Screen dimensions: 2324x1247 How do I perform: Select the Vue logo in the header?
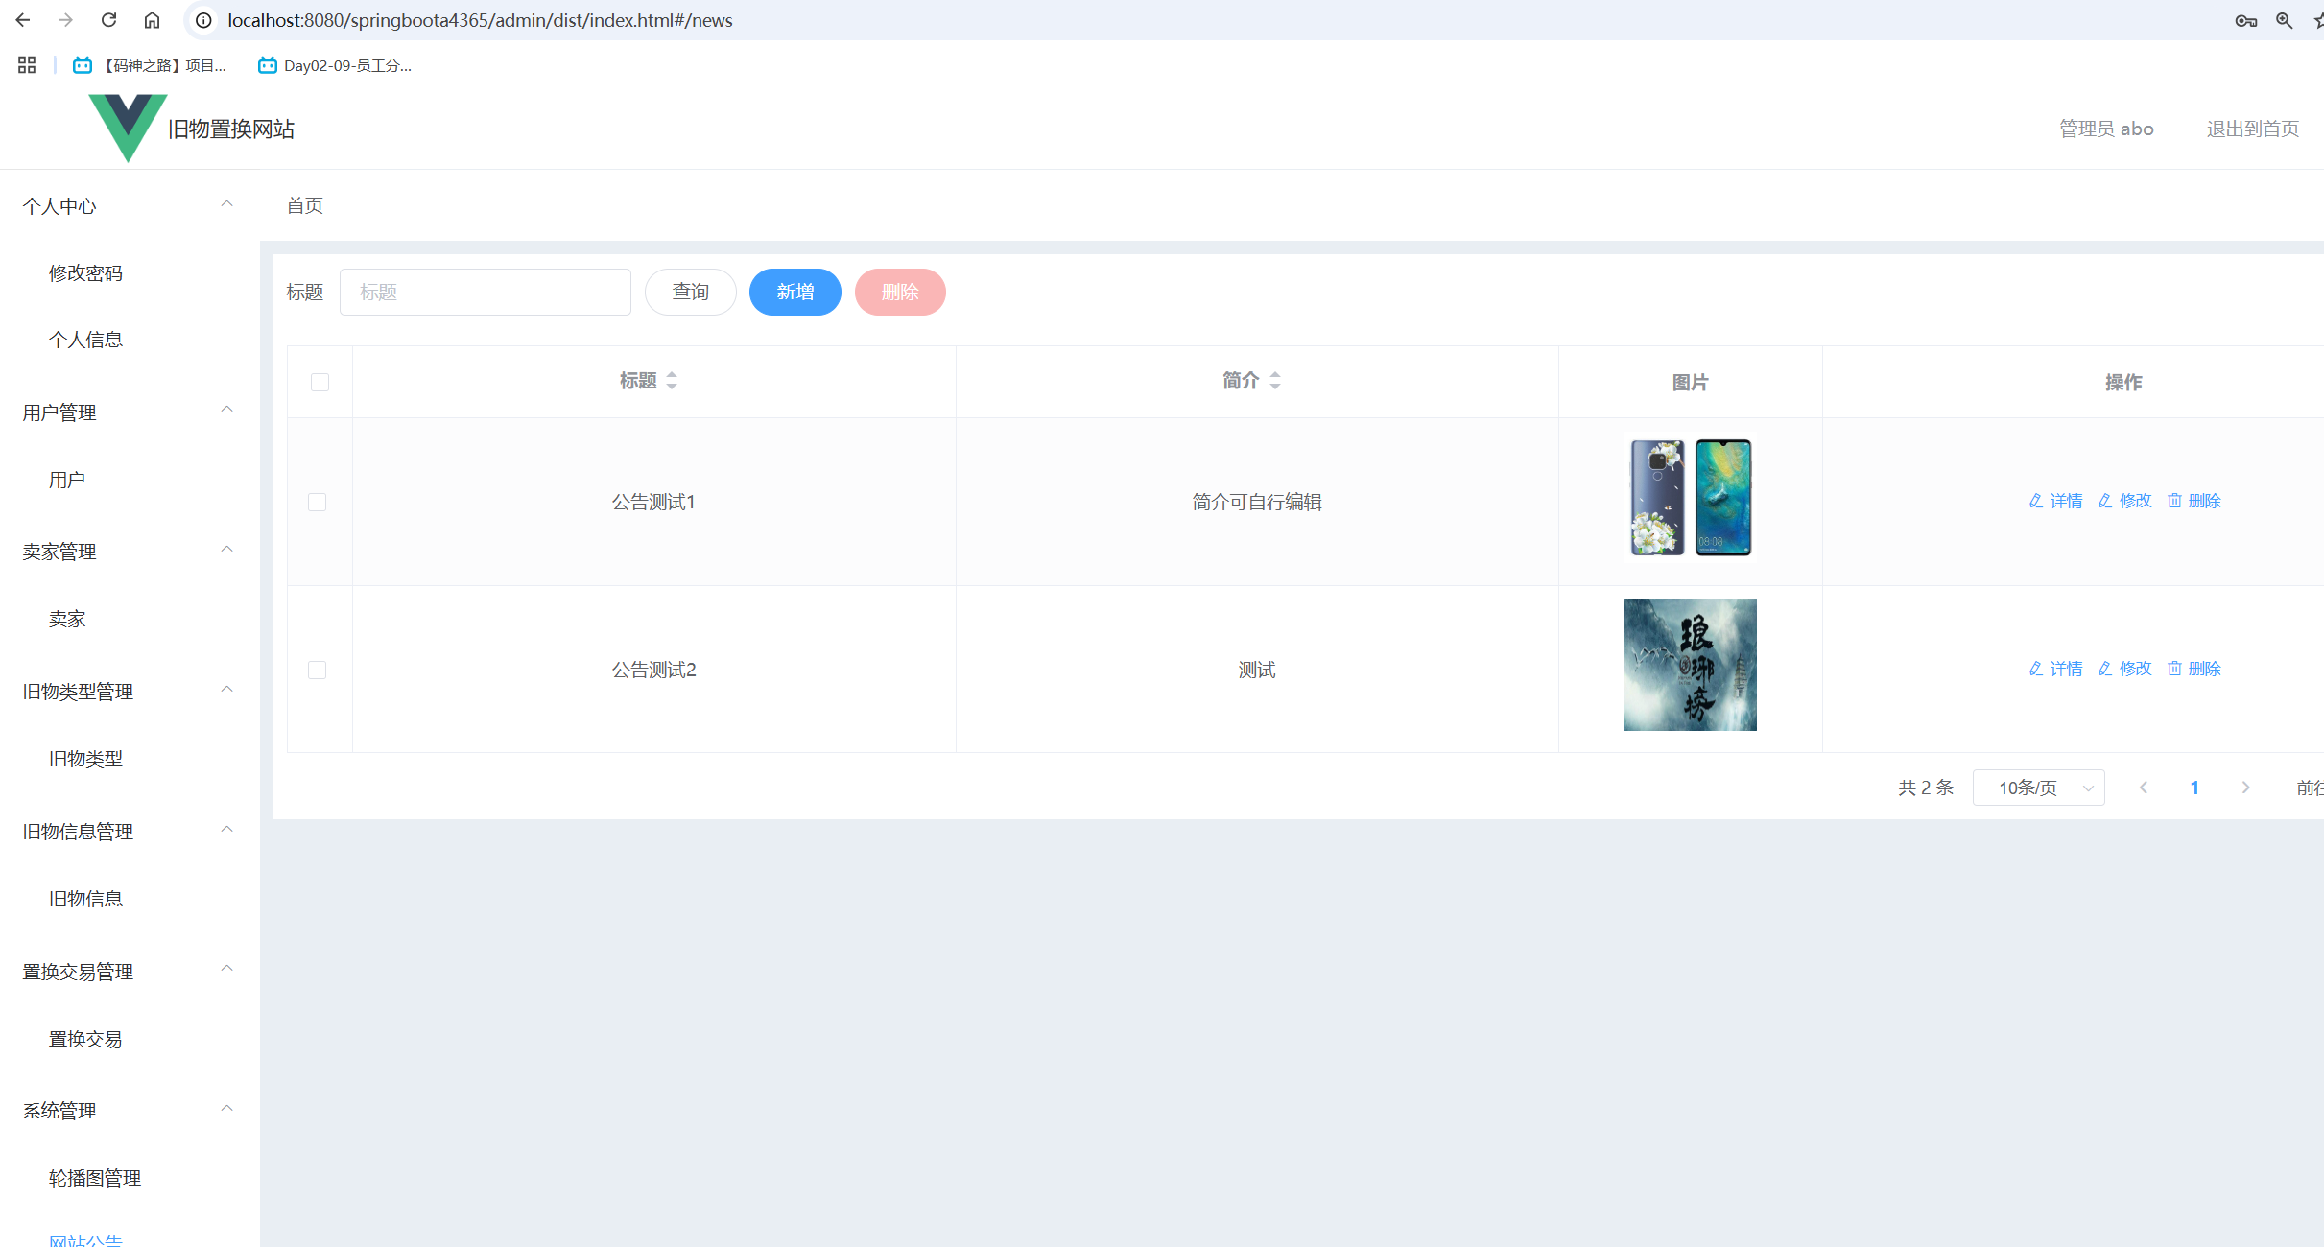click(x=128, y=128)
